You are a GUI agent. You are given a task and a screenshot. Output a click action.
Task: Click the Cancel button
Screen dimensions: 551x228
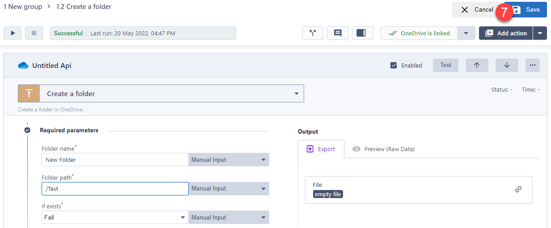(477, 10)
